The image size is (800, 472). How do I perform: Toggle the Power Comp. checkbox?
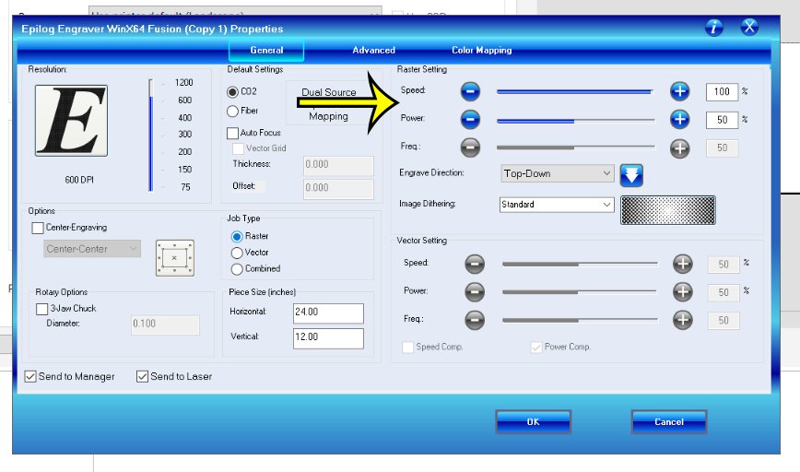point(536,348)
